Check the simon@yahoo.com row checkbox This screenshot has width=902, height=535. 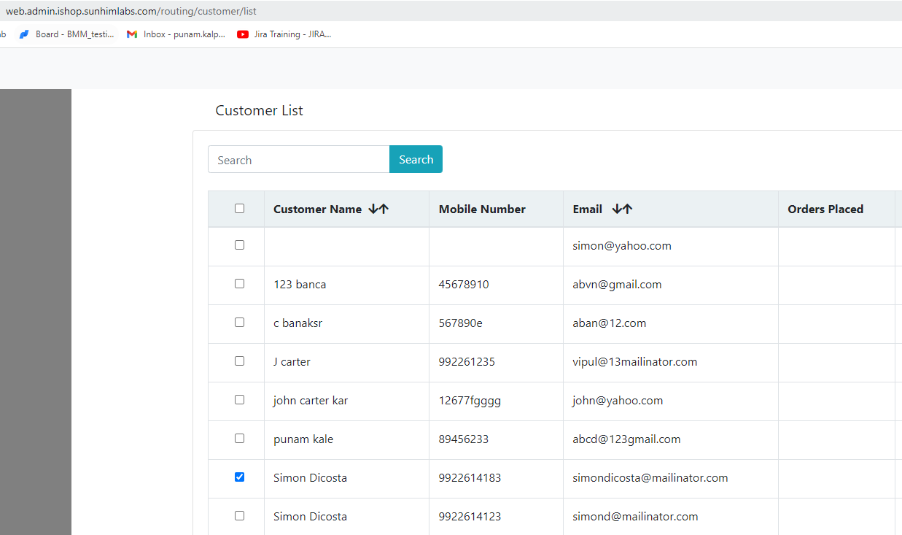click(239, 245)
